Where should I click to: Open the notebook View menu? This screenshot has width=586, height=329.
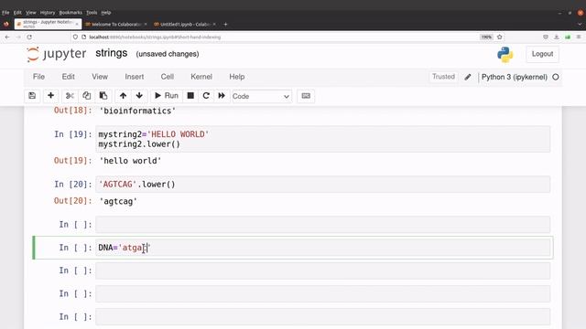100,77
